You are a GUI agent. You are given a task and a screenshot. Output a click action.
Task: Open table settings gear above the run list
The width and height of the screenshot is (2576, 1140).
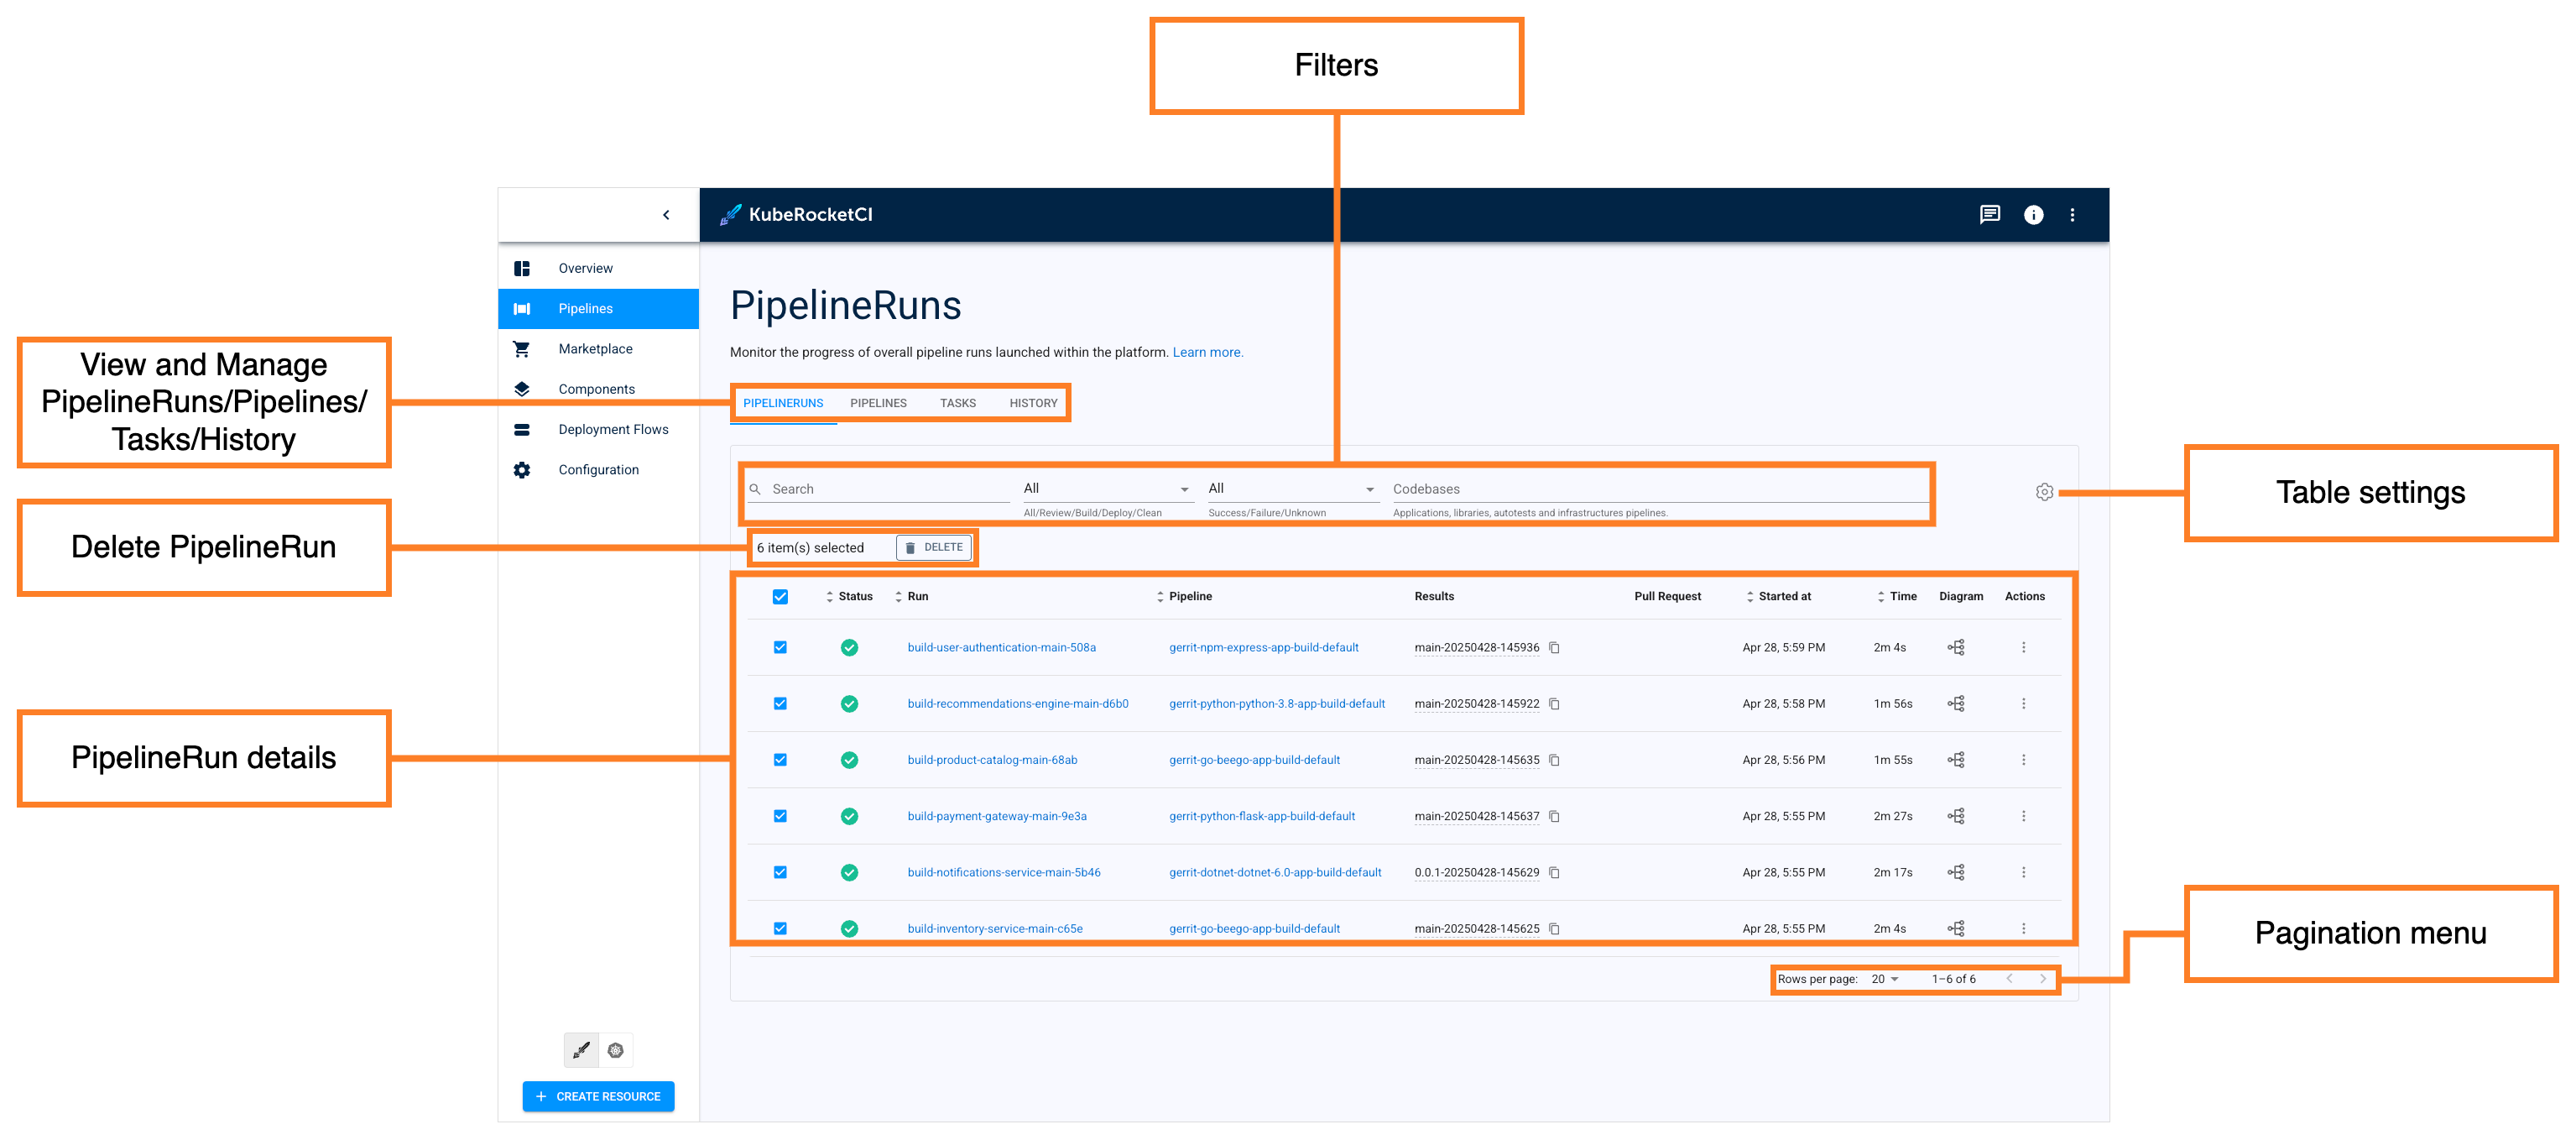(x=2044, y=491)
